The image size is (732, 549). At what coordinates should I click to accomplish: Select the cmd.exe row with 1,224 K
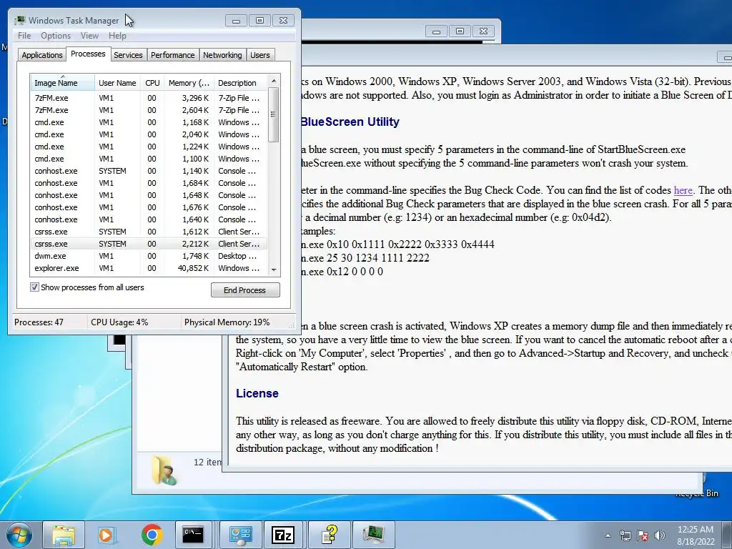(x=149, y=147)
